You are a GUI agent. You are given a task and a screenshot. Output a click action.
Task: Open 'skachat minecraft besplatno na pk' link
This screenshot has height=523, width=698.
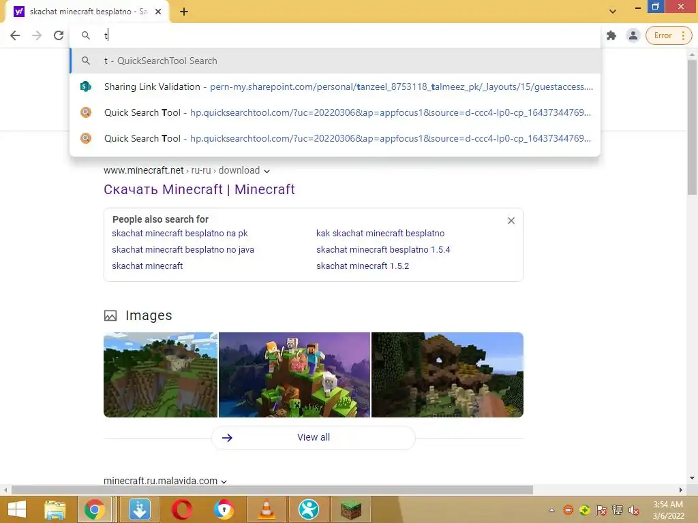[x=179, y=234]
